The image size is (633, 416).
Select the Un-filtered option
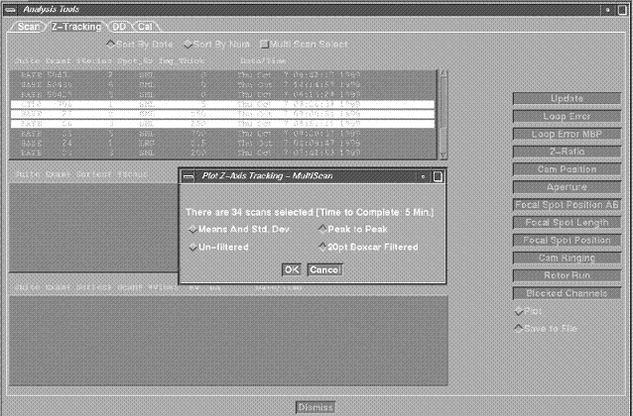tap(191, 247)
